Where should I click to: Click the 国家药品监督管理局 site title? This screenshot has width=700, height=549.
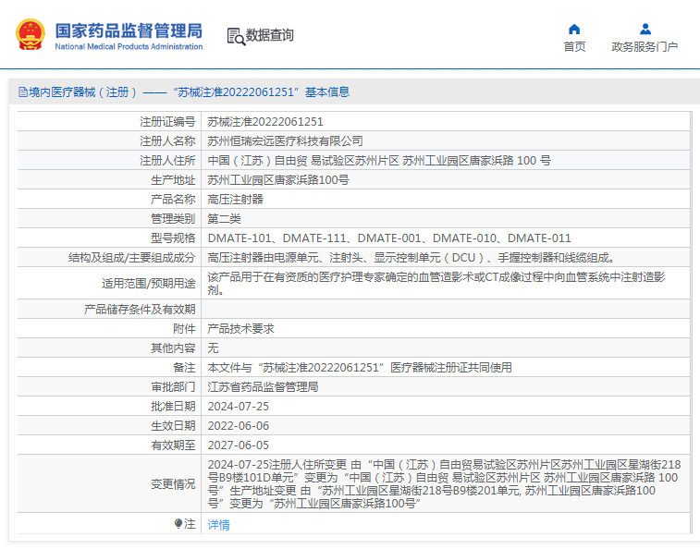coord(129,30)
